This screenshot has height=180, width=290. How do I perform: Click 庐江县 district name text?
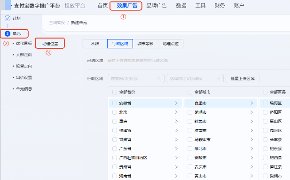pyautogui.click(x=276, y=167)
